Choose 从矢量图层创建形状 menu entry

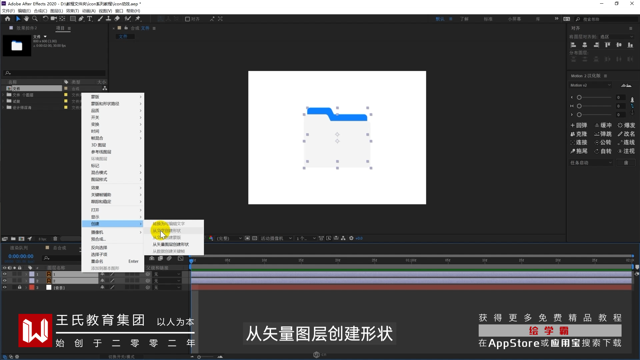[x=171, y=244]
